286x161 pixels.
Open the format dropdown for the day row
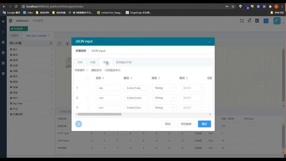point(192,88)
